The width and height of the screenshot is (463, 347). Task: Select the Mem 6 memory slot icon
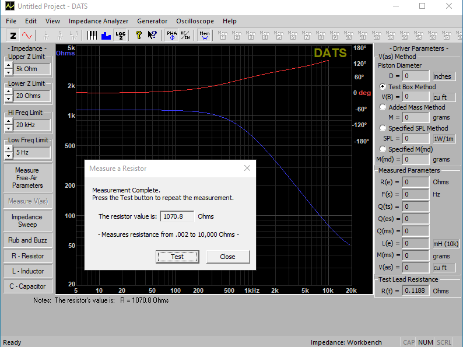(293, 36)
